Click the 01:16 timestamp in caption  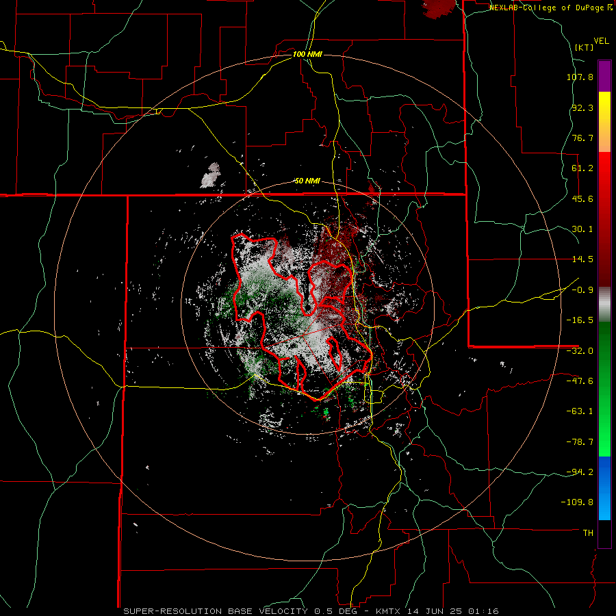pos(484,611)
